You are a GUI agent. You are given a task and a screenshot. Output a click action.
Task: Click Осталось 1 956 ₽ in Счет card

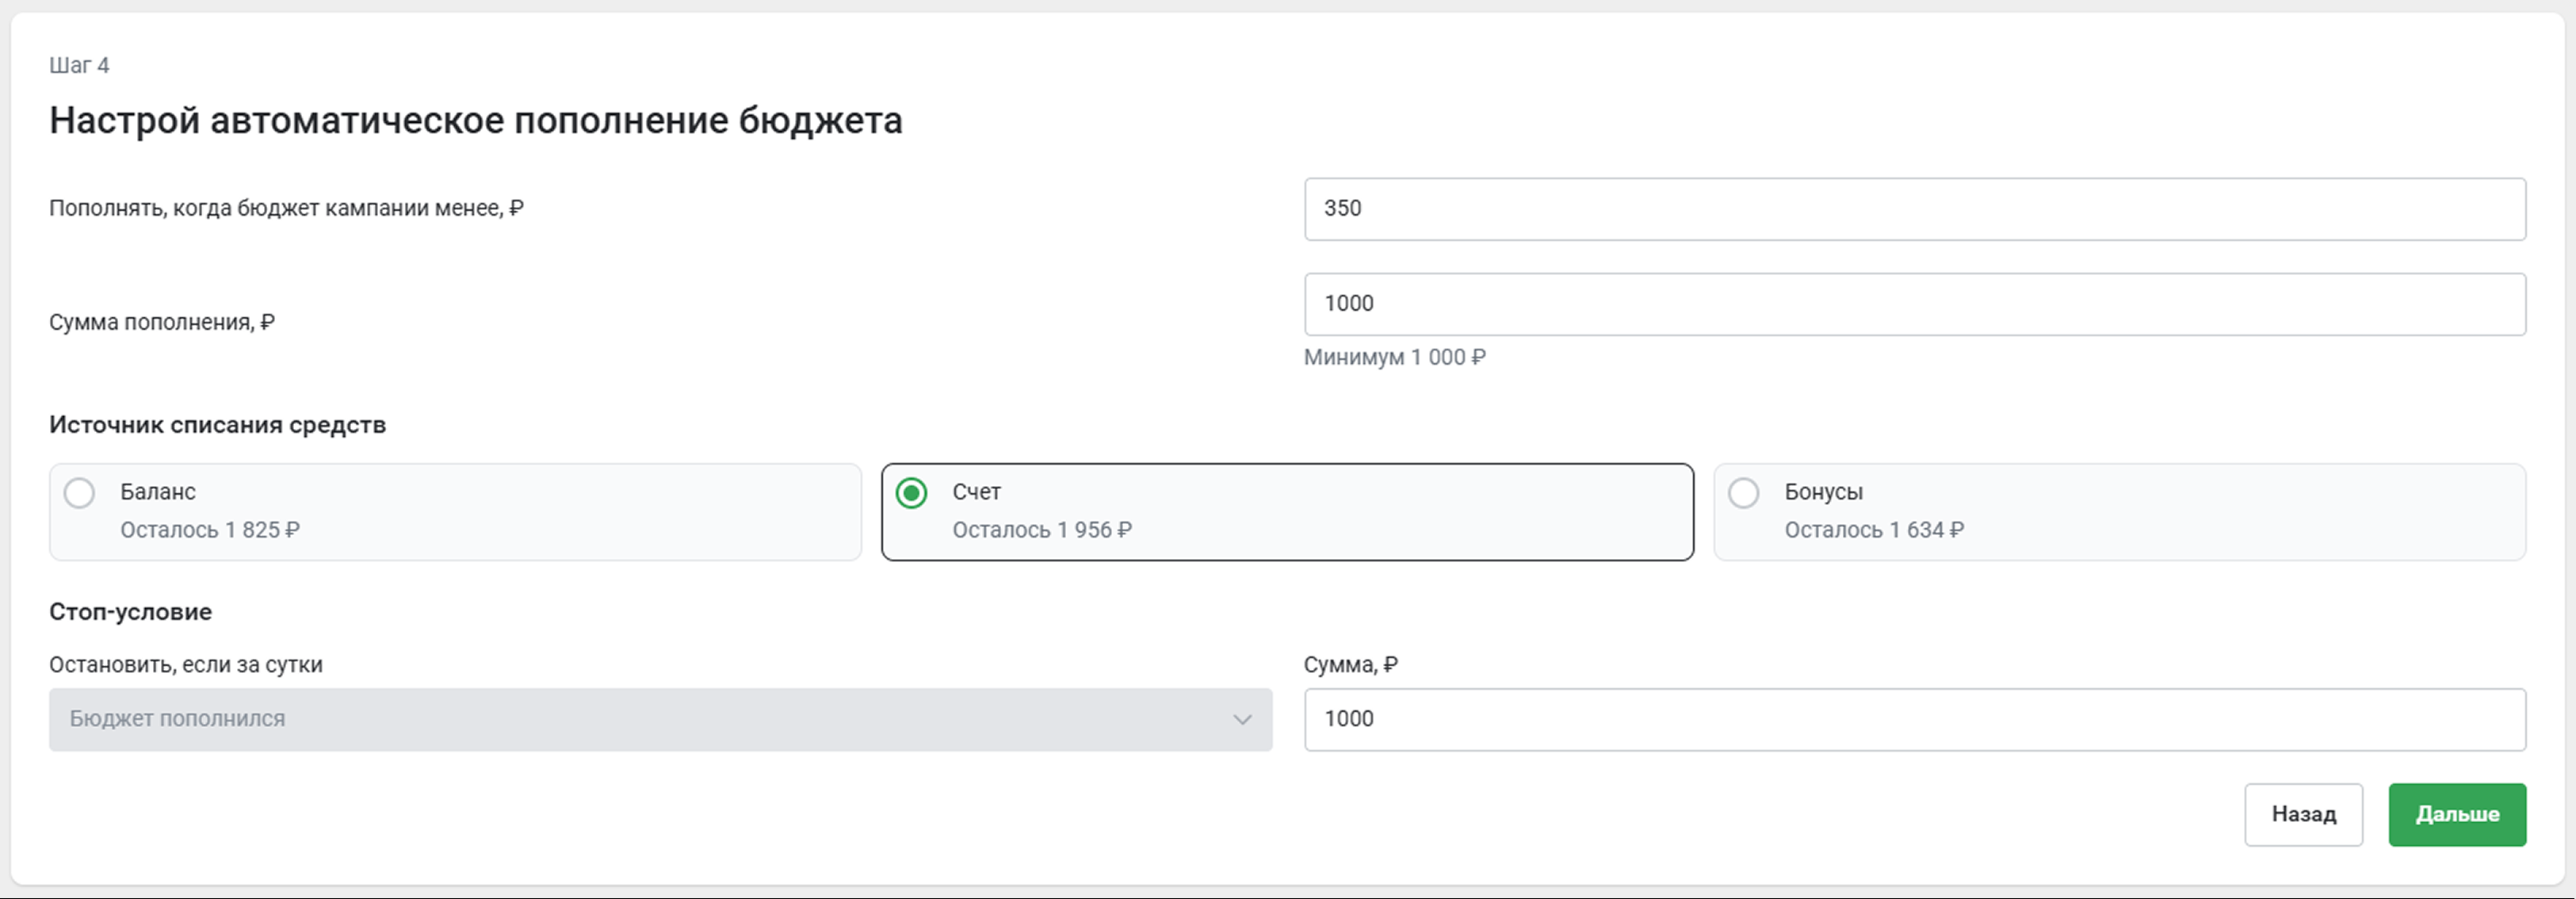(1042, 530)
